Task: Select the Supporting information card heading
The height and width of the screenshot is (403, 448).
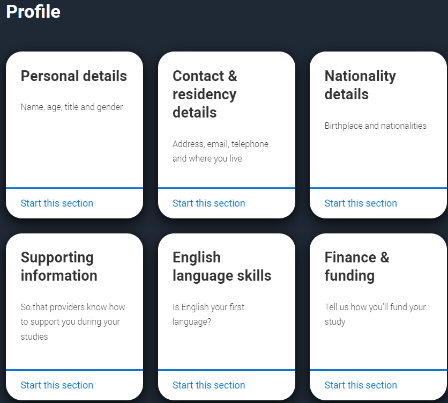Action: pos(59,267)
